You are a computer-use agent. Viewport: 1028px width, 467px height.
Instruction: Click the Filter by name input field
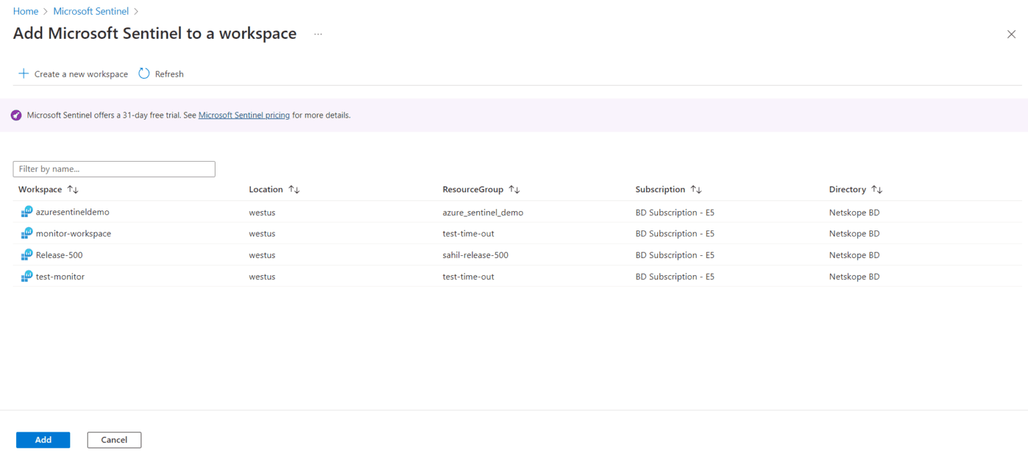click(x=114, y=168)
